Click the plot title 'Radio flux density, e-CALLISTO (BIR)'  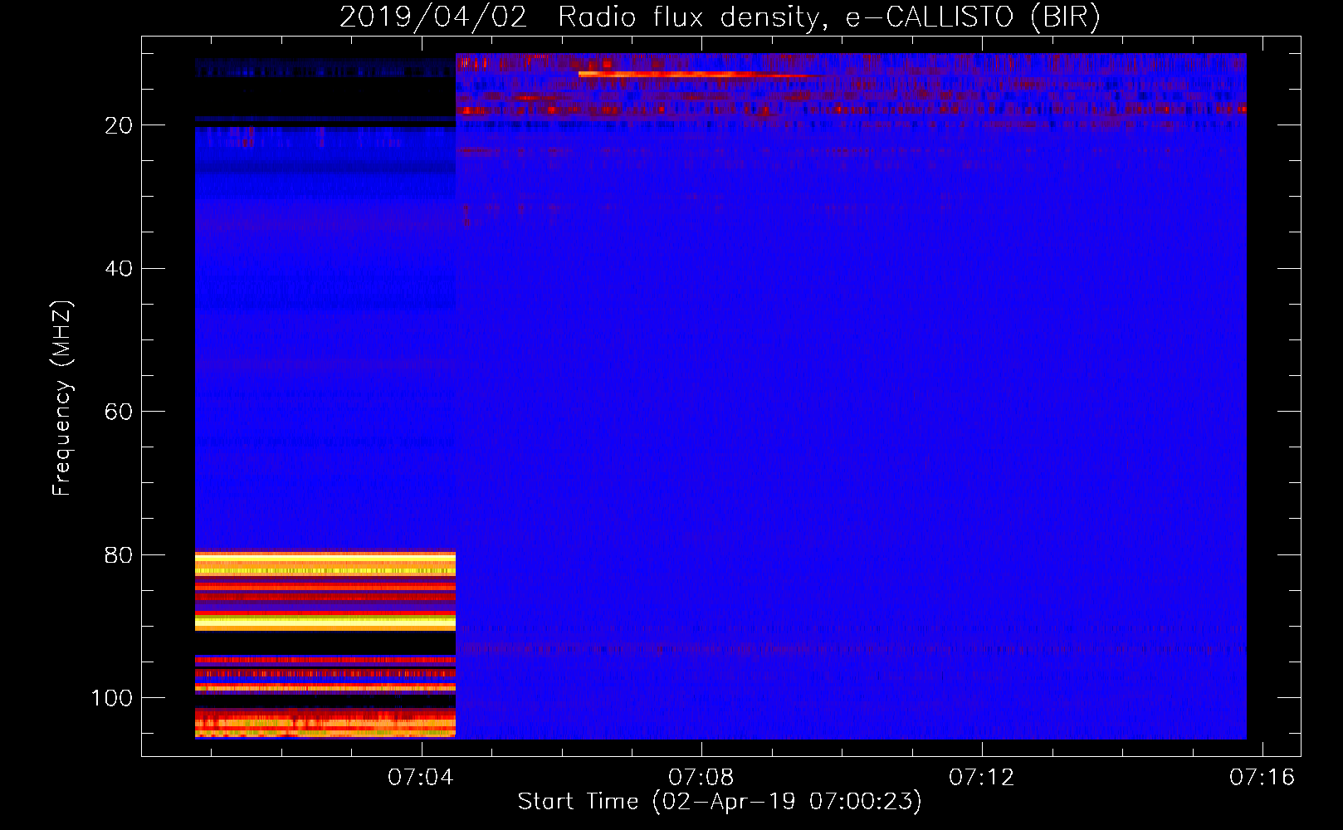coord(828,17)
